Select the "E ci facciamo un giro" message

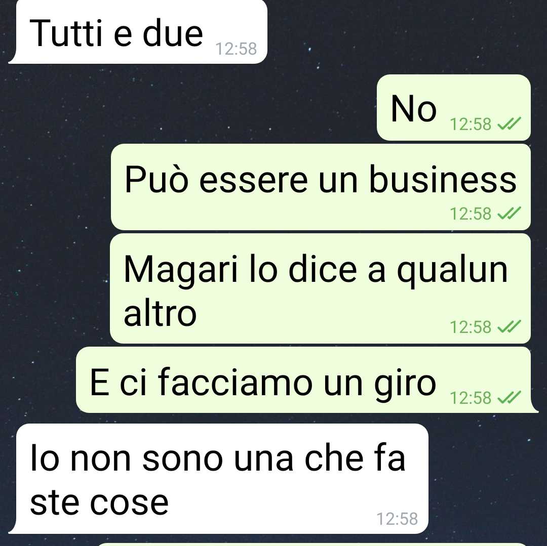[x=307, y=380]
